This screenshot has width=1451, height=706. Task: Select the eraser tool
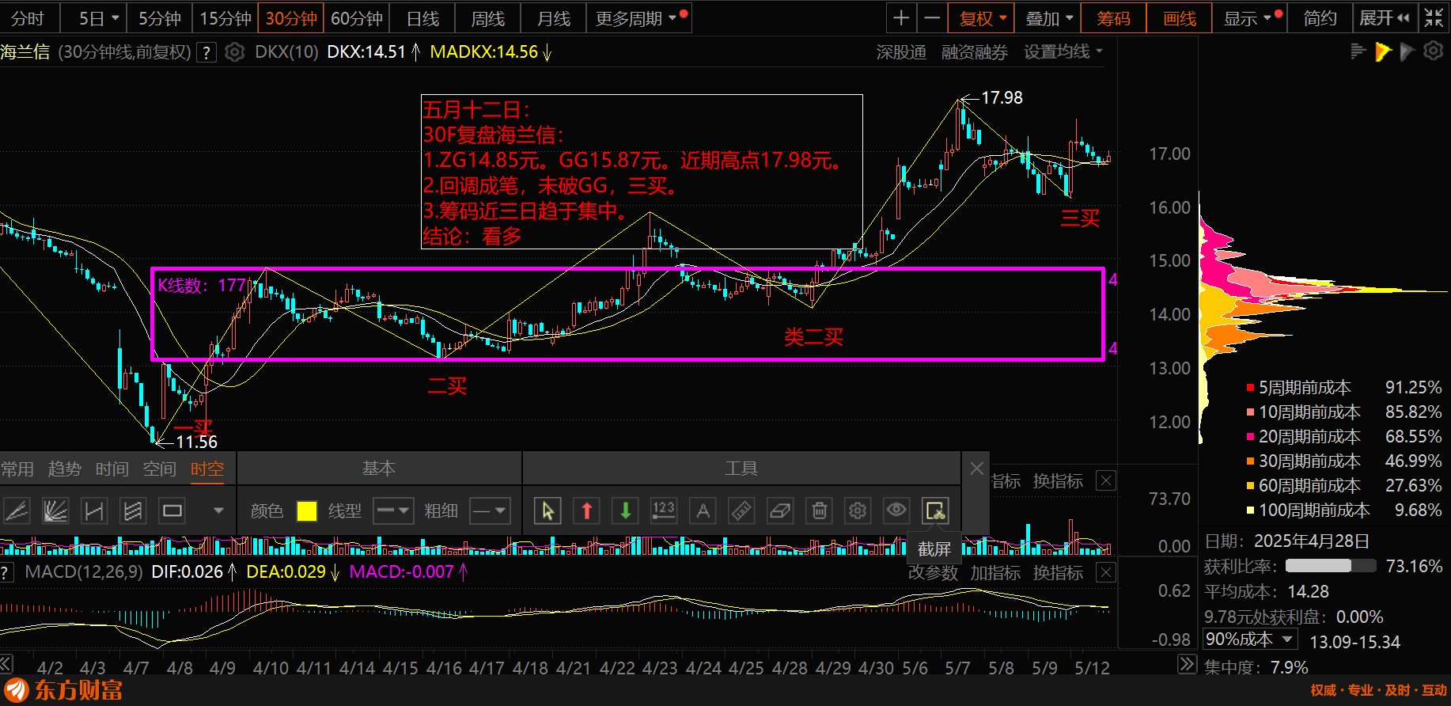pos(780,511)
